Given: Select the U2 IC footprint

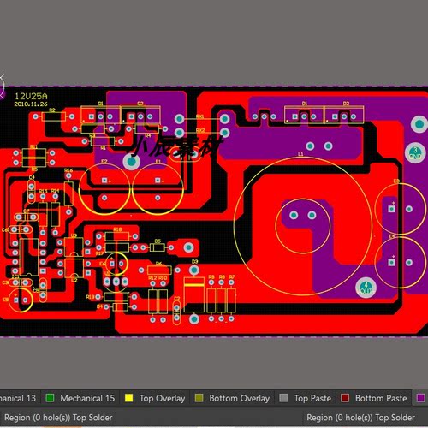Looking at the screenshot, I should (x=74, y=268).
